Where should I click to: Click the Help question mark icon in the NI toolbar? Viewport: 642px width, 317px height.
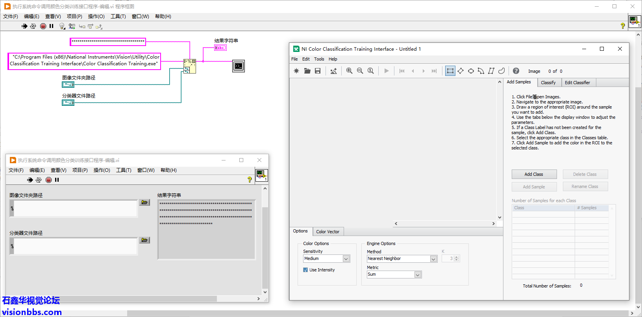[x=516, y=71]
